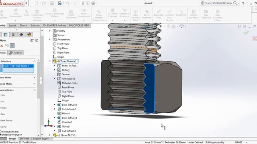Viewport: 257px width, 144px height.
Task: Switch to the Layout tab
Action: click(12, 26)
